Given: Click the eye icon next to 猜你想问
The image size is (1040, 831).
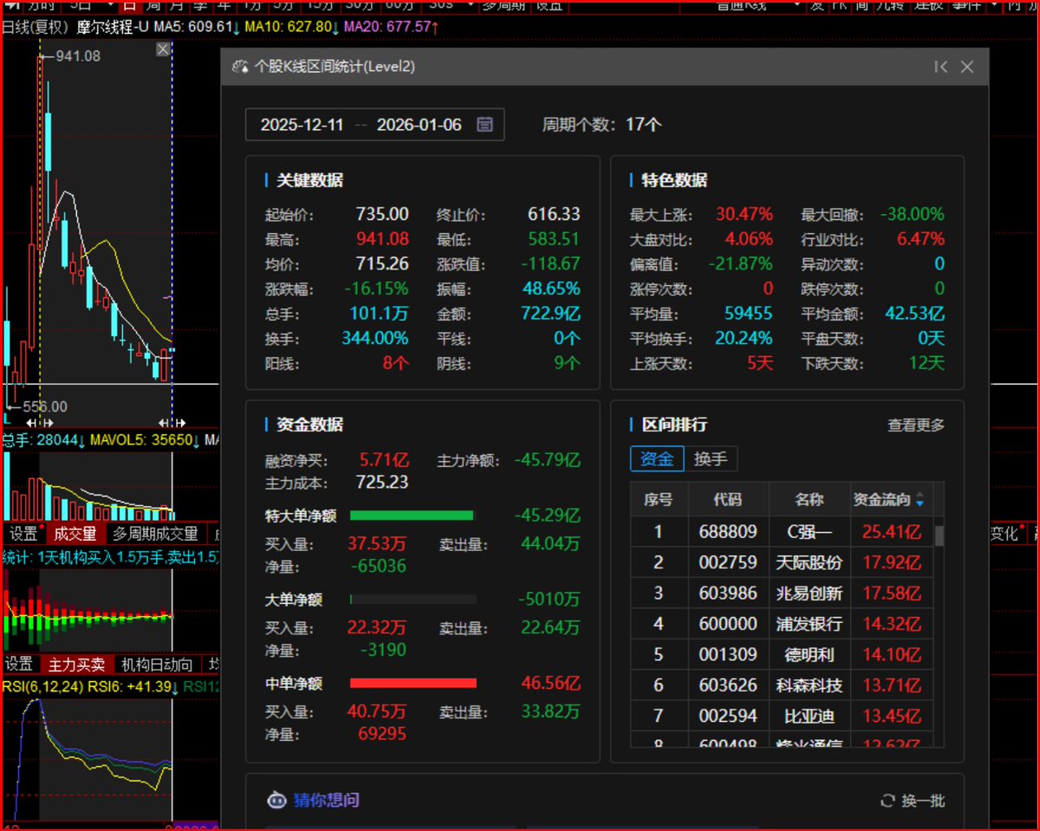Looking at the screenshot, I should (277, 801).
